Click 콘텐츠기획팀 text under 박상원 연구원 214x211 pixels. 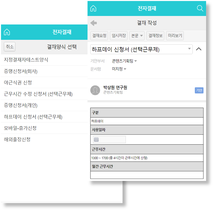pos(113,92)
